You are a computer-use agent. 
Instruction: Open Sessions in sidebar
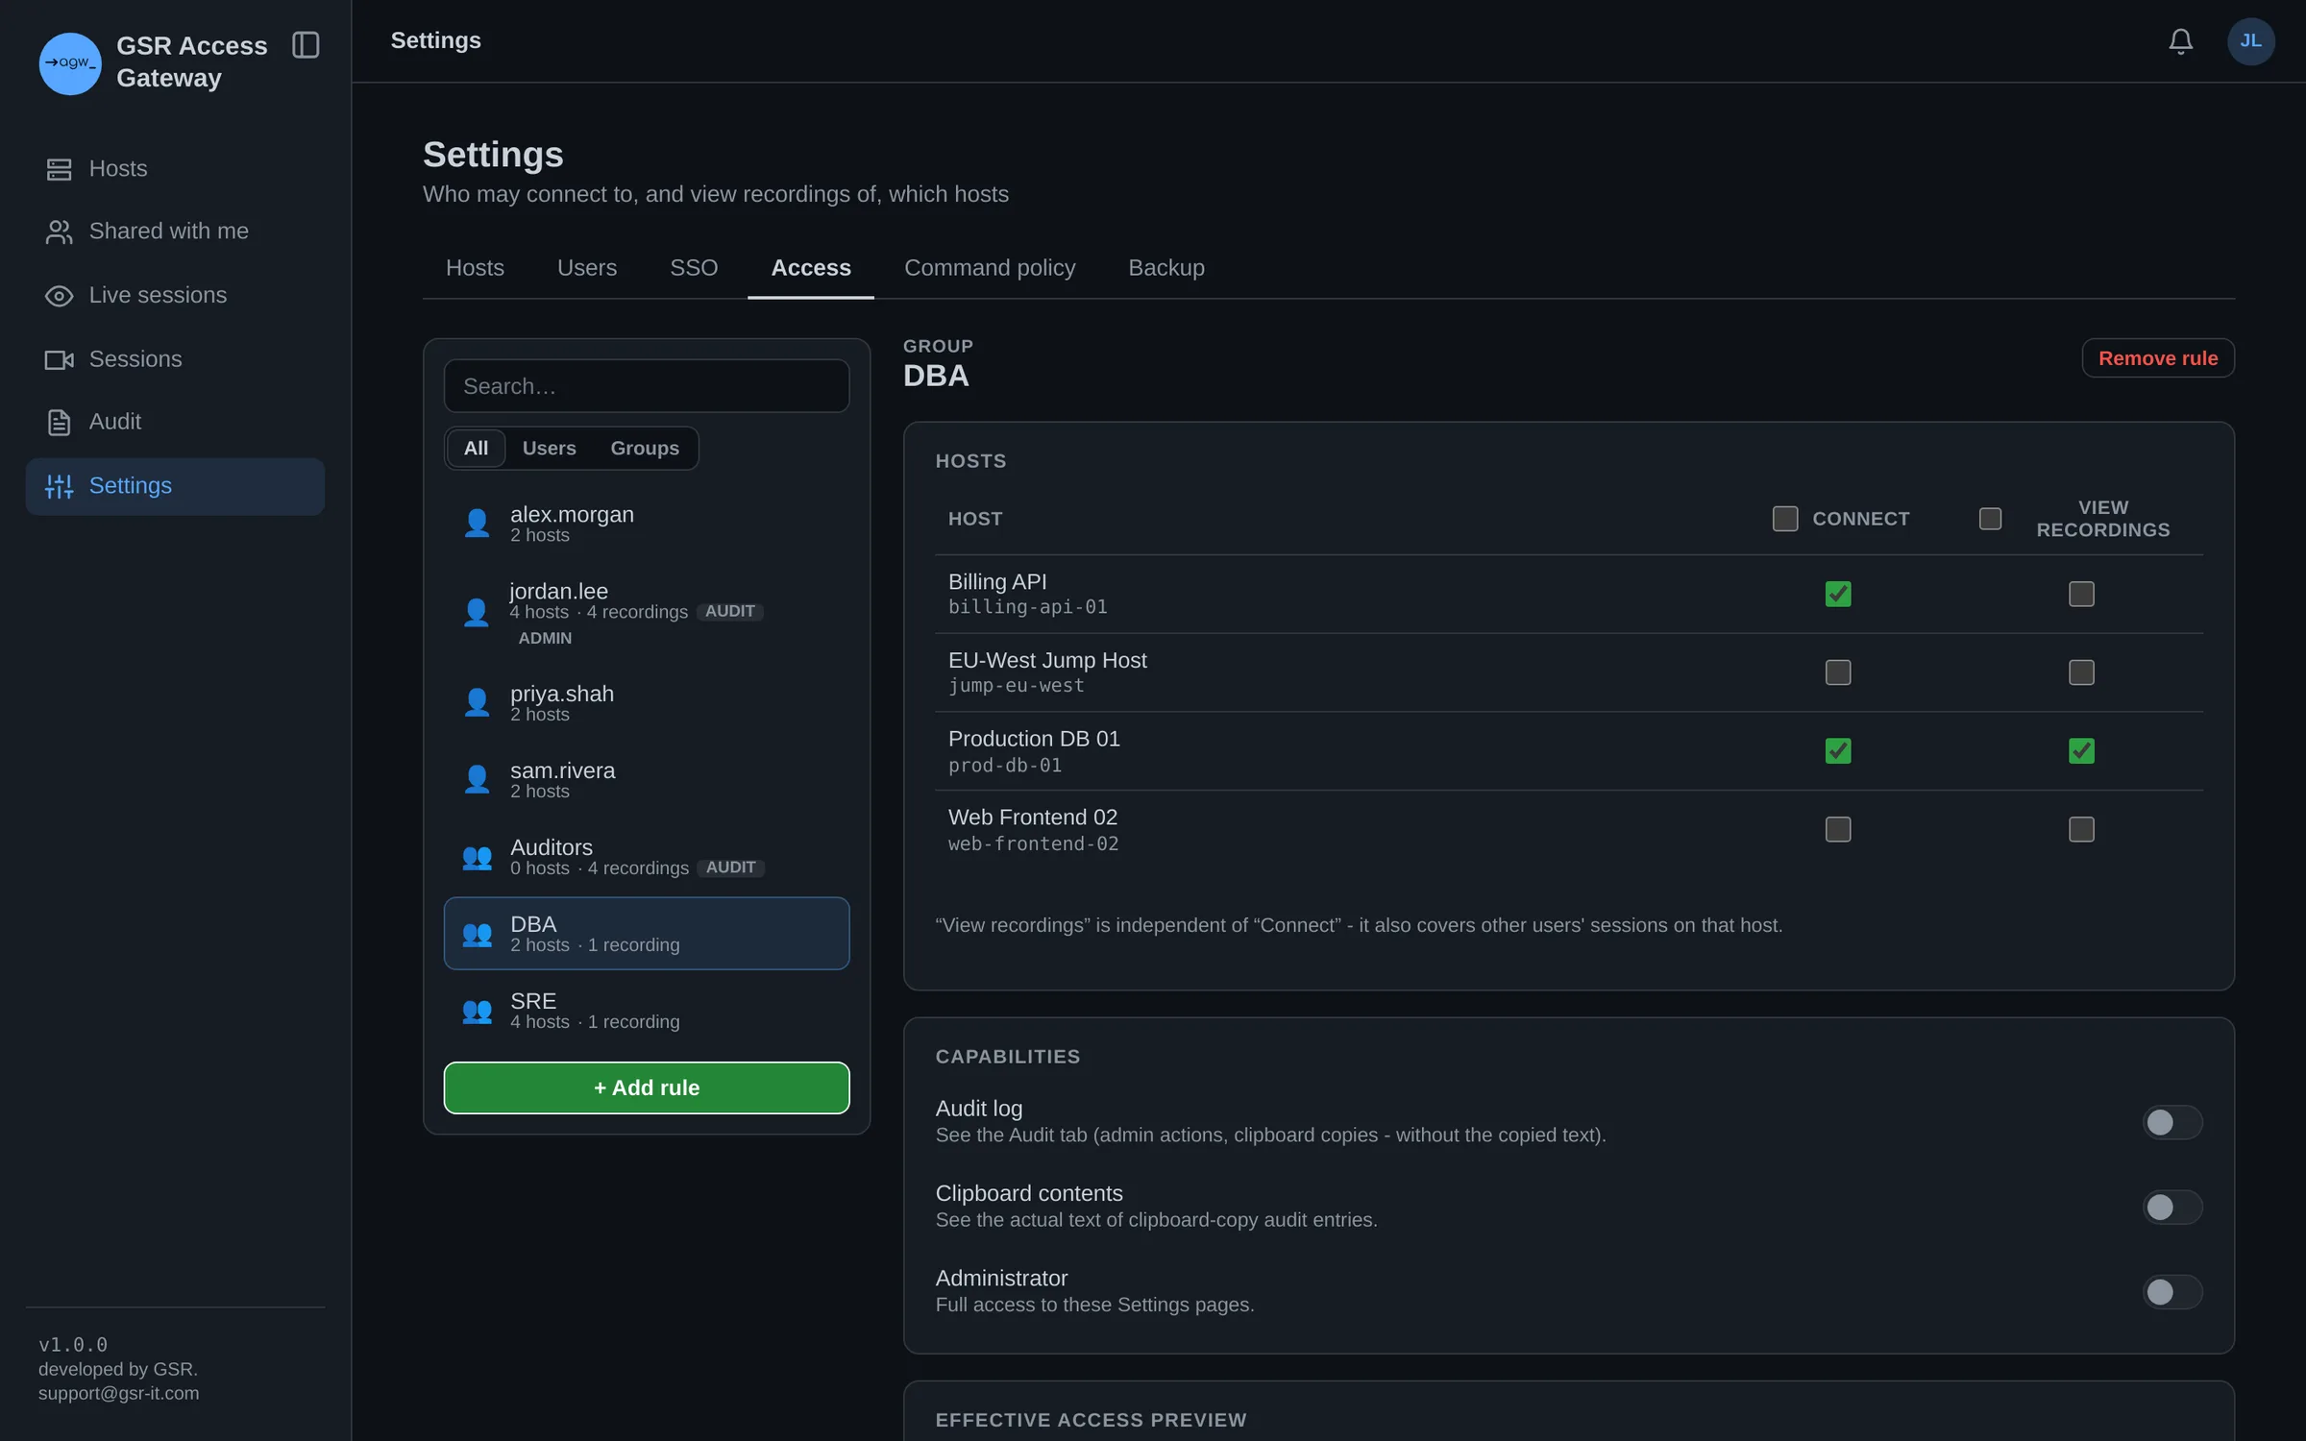coord(175,359)
